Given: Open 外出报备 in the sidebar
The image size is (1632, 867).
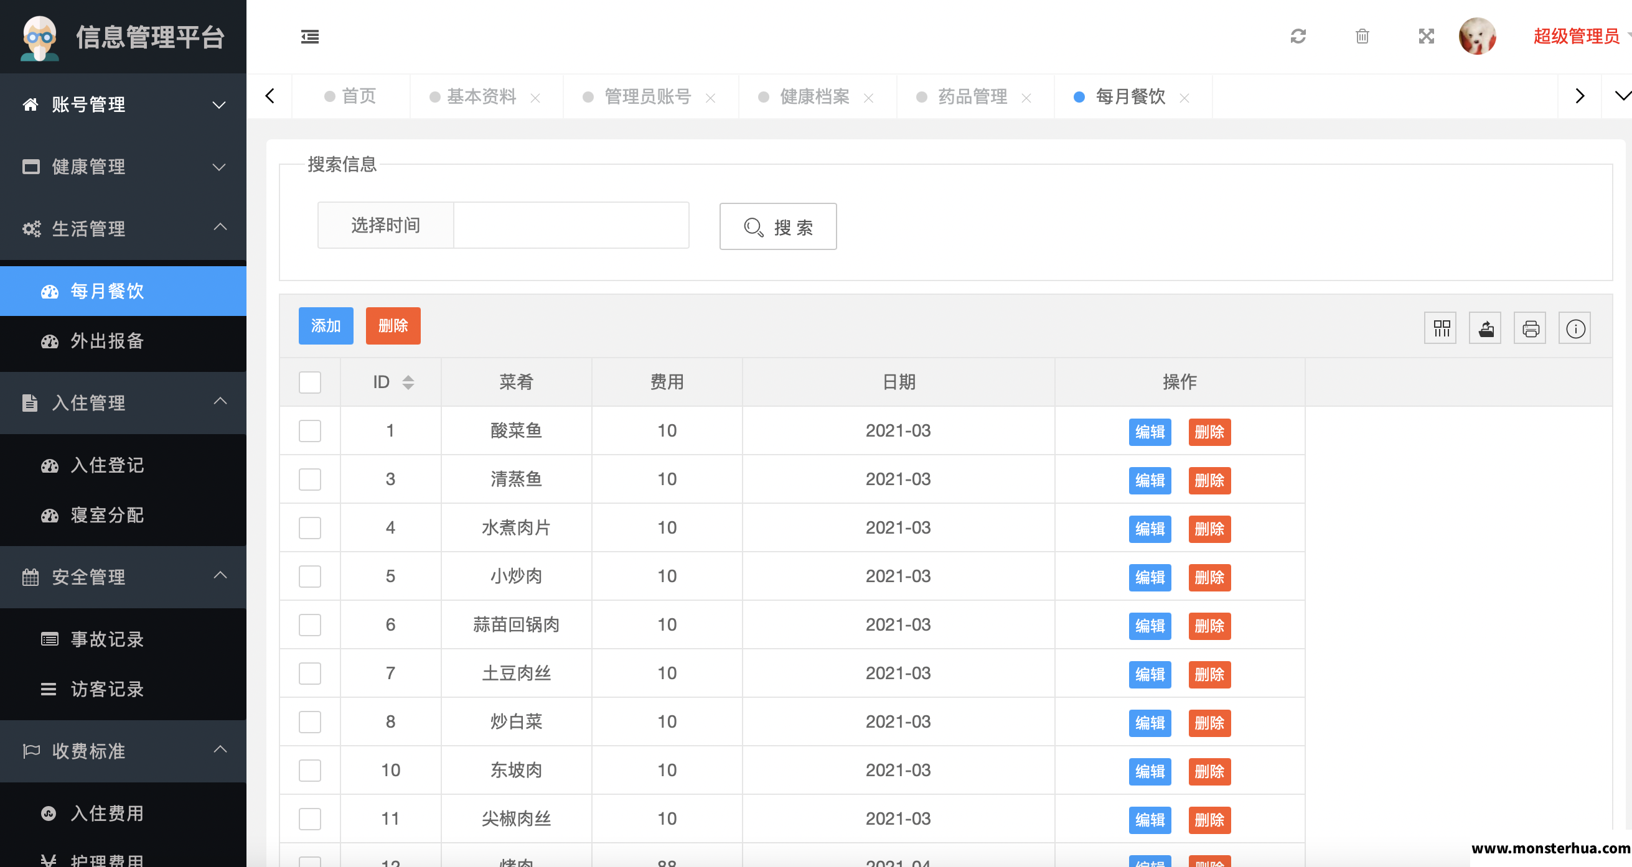Looking at the screenshot, I should coord(123,341).
